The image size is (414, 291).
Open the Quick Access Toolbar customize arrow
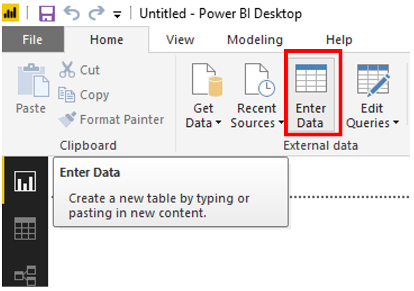(117, 15)
